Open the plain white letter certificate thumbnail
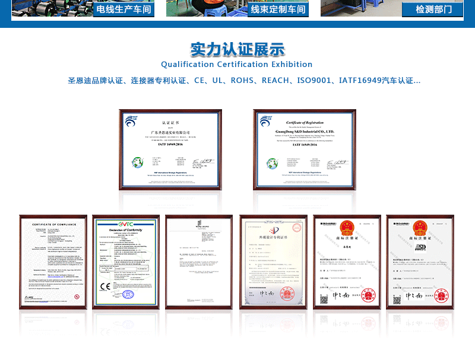Screen dimensions: 475x338 pos(199,262)
